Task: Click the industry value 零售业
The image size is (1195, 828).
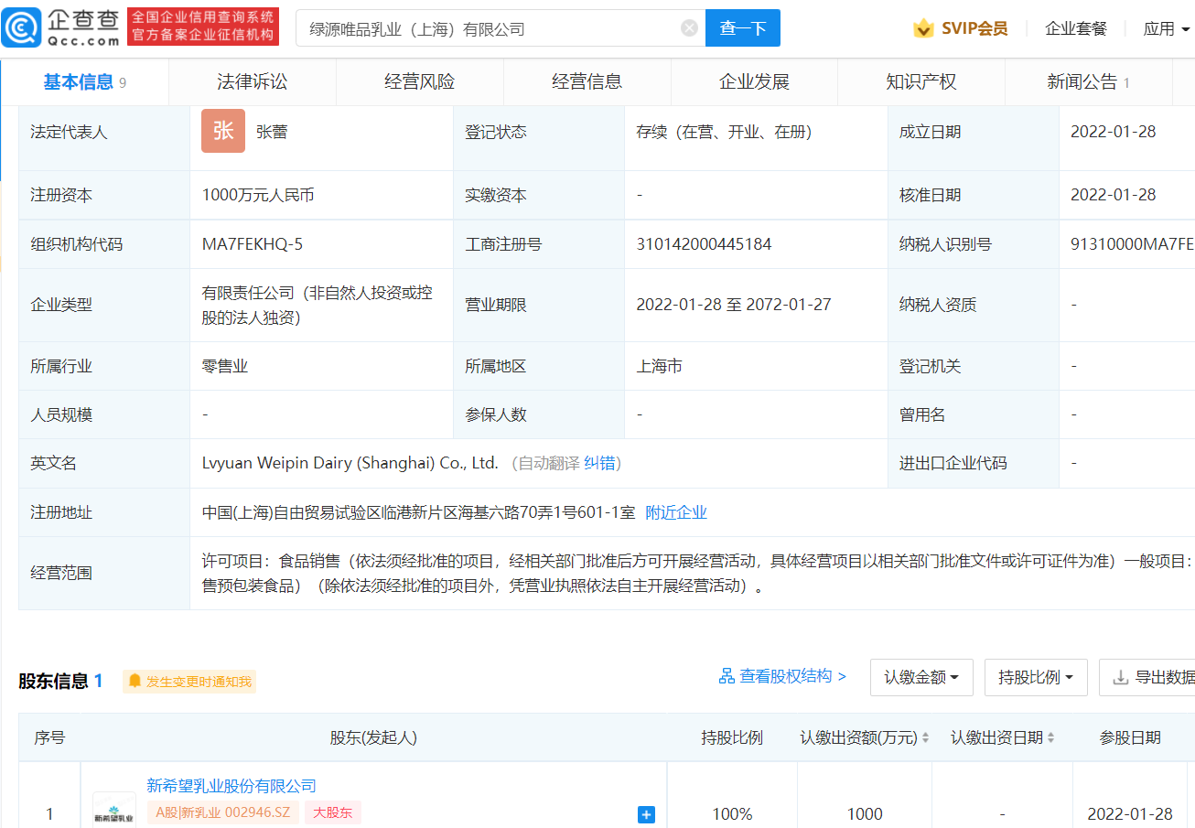Action: pos(225,366)
